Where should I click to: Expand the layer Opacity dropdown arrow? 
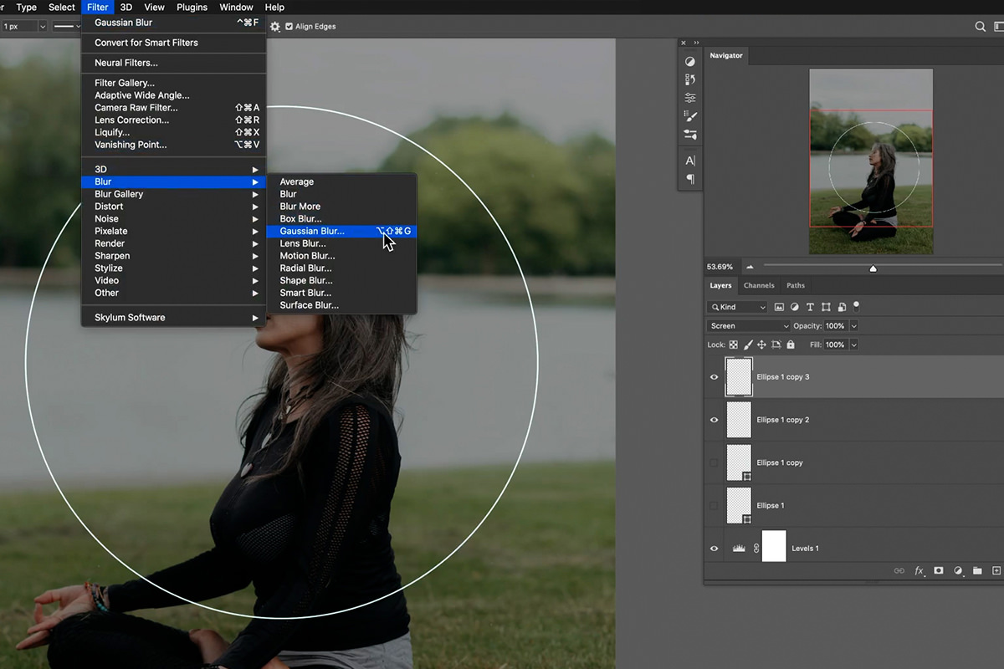pyautogui.click(x=853, y=326)
